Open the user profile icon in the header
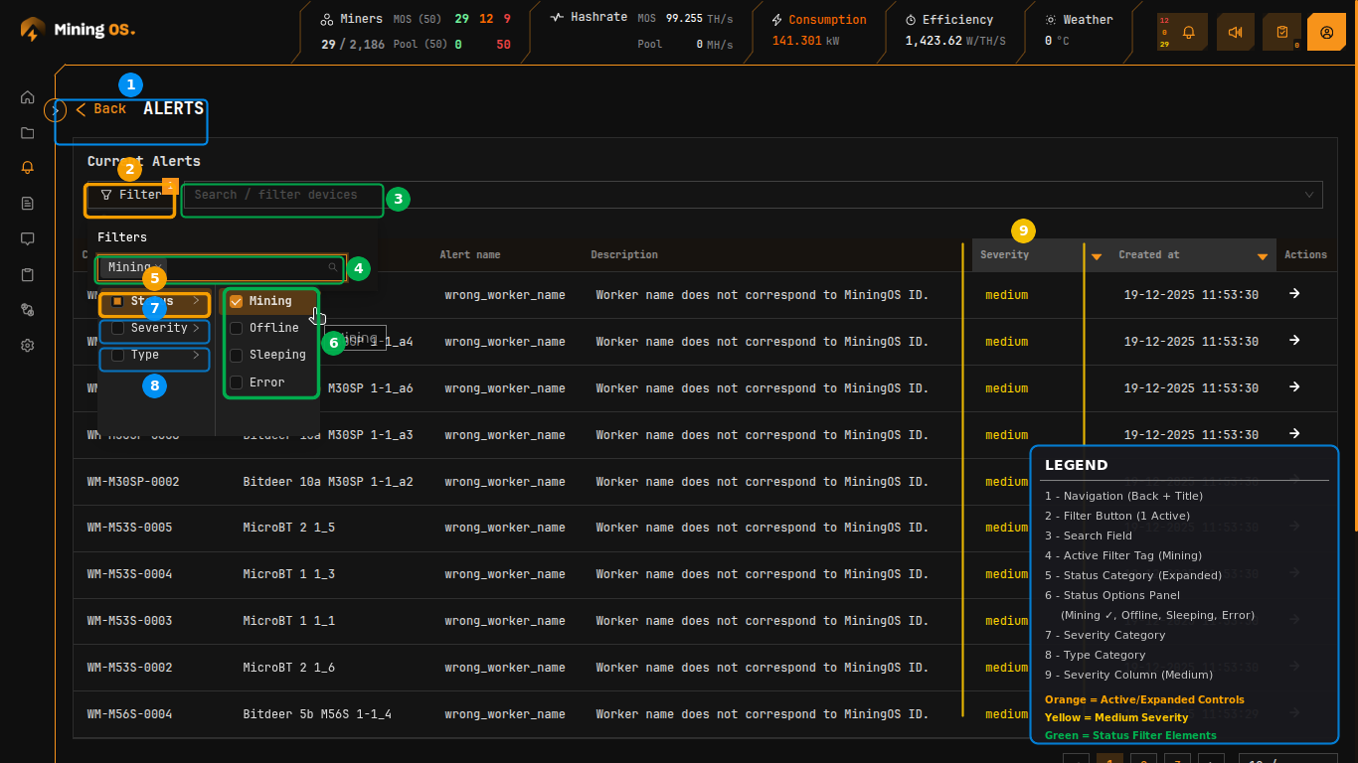 [x=1326, y=32]
